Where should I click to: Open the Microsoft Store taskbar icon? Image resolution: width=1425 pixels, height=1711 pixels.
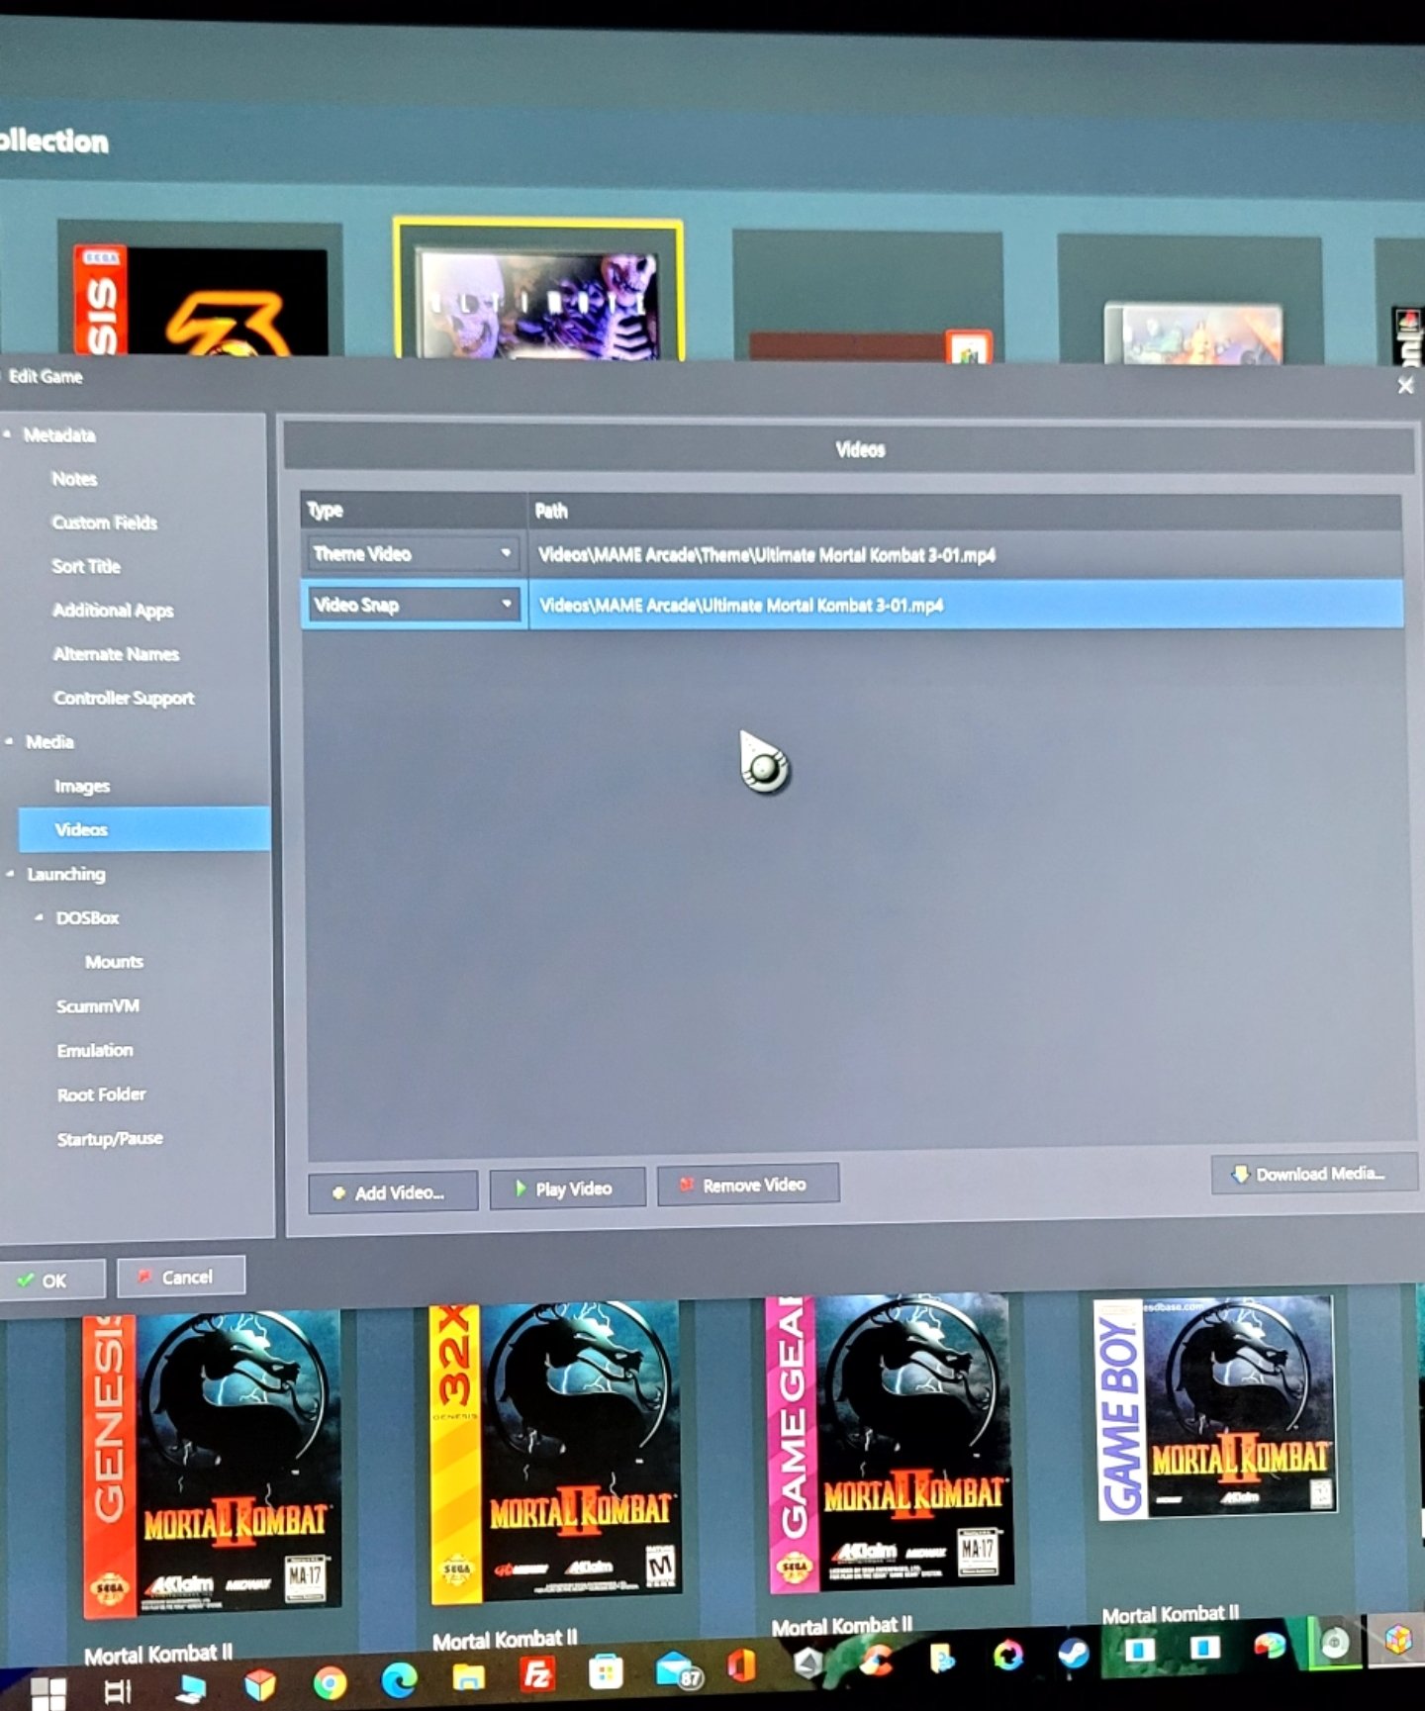coord(605,1671)
